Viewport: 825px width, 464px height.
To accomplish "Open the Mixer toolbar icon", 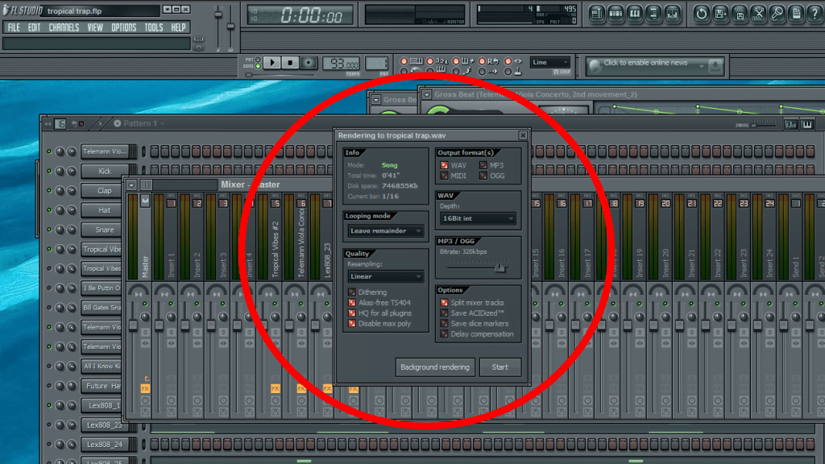I will click(x=674, y=14).
